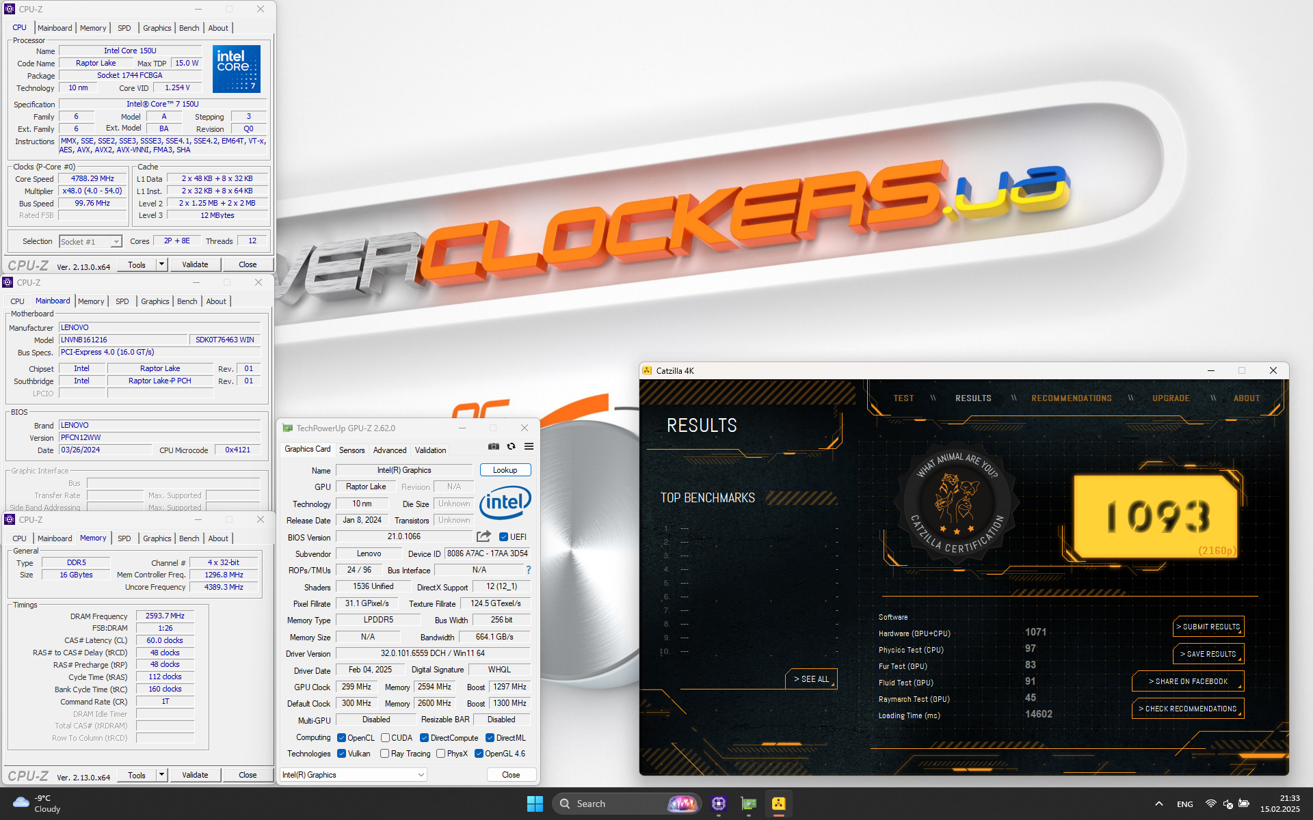
Task: Click the GPU Device ID field
Action: (488, 553)
